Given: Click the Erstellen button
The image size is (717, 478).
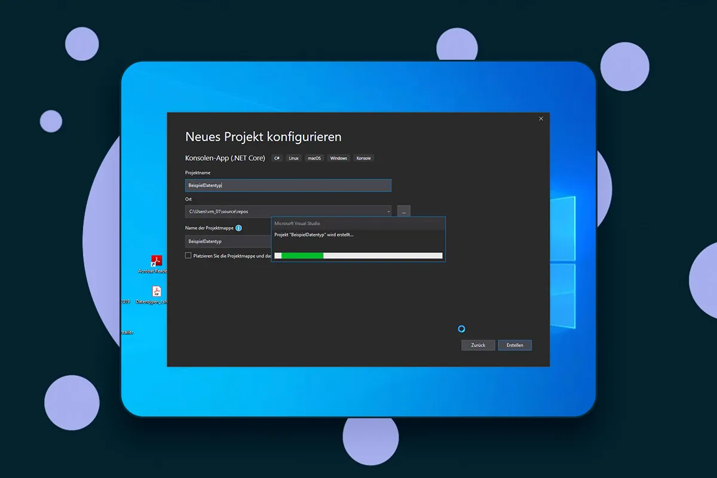Looking at the screenshot, I should (x=515, y=345).
